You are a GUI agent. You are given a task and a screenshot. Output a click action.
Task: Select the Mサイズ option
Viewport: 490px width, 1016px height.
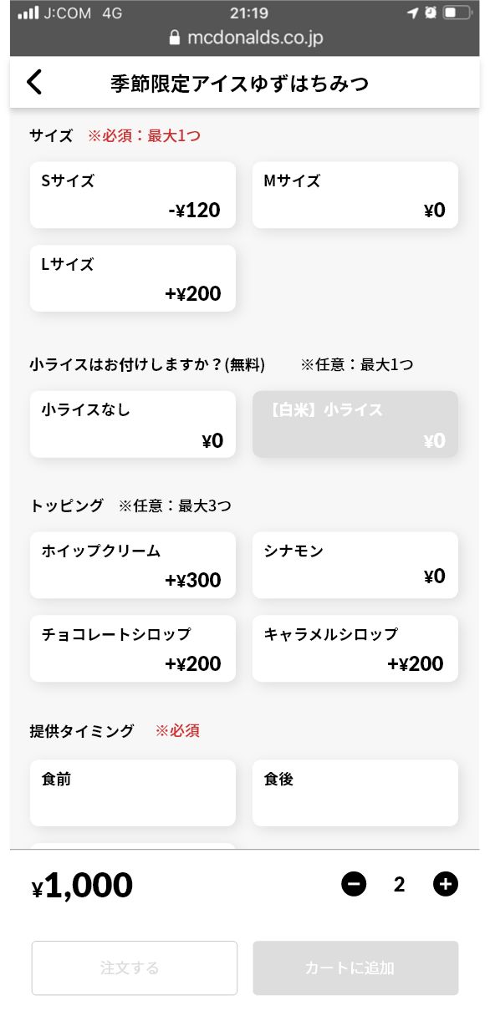[355, 195]
